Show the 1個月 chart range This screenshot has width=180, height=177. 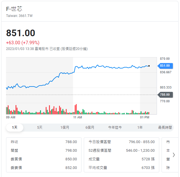65,128
